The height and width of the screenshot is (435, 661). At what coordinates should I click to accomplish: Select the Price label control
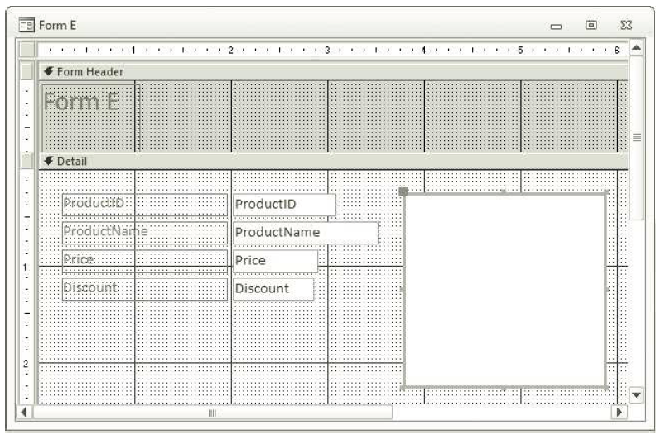[x=145, y=261]
